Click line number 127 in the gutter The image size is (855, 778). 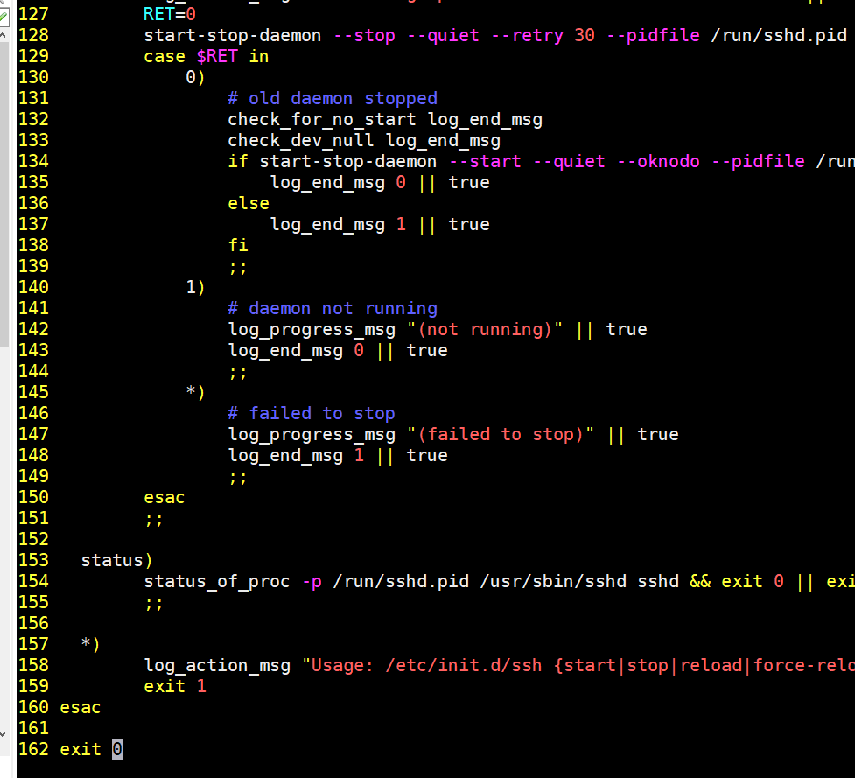coord(32,14)
